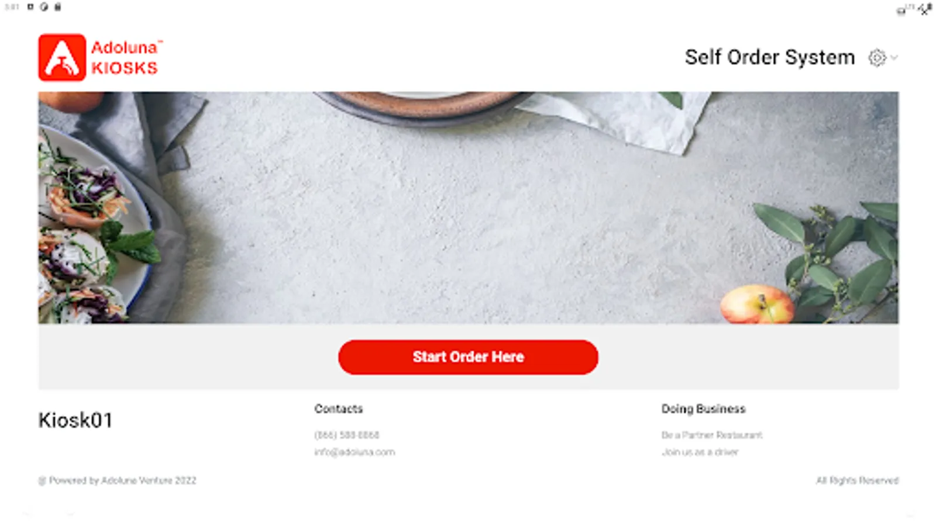This screenshot has width=936, height=526.
Task: Click the food banner image
Action: pyautogui.click(x=468, y=207)
